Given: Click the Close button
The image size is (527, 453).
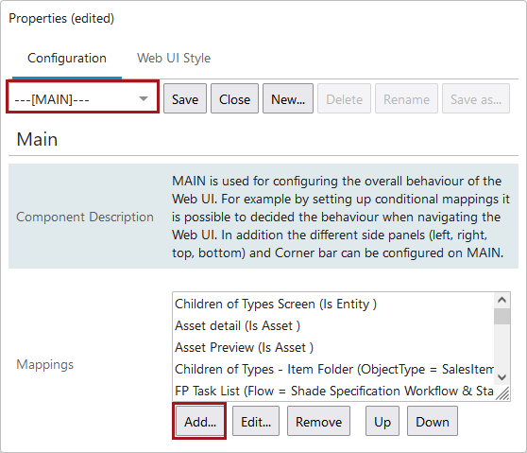Looking at the screenshot, I should [234, 99].
